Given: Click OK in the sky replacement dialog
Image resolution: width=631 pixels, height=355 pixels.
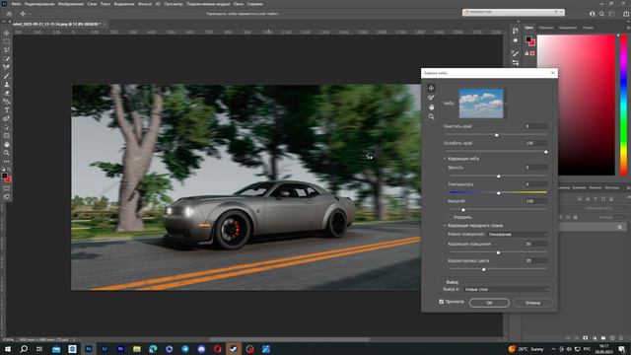Looking at the screenshot, I should click(x=489, y=303).
